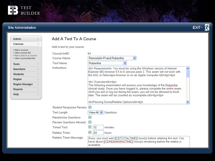Image resolution: width=215 pixels, height=161 pixels.
Task: Click the EXIT running man icon
Action: click(207, 27)
